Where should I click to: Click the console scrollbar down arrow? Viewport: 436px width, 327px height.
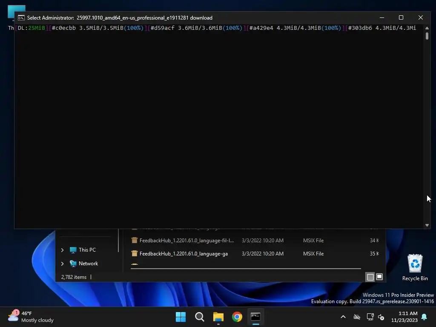click(427, 225)
